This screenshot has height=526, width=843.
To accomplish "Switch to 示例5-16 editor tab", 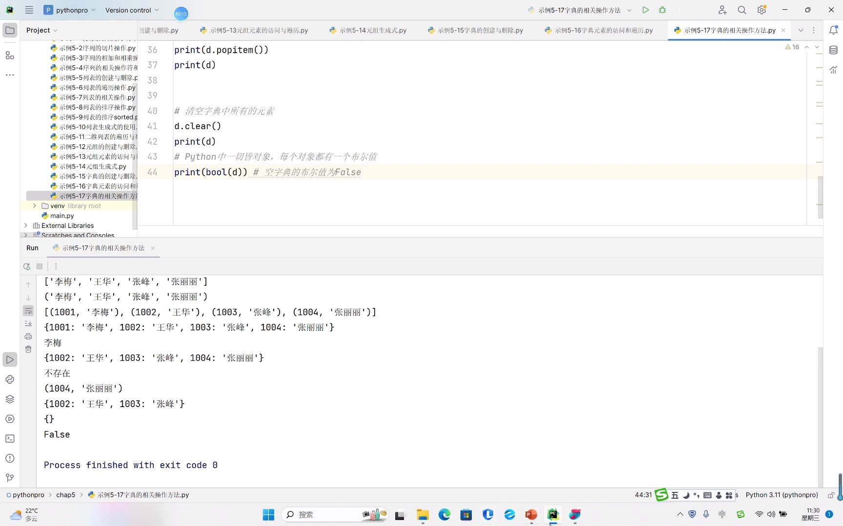I will point(603,30).
